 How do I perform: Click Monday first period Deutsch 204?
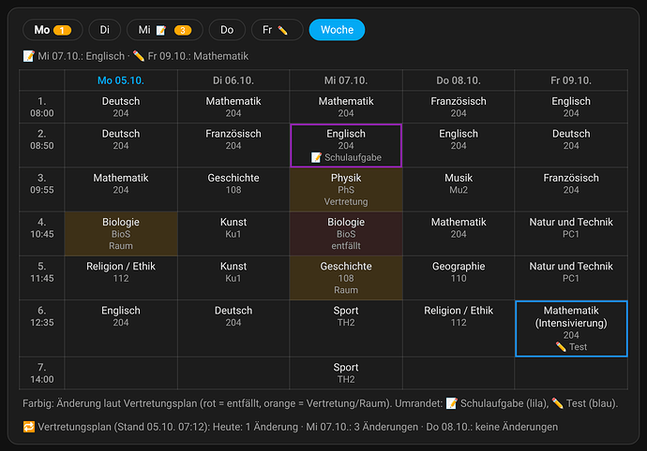pos(121,107)
